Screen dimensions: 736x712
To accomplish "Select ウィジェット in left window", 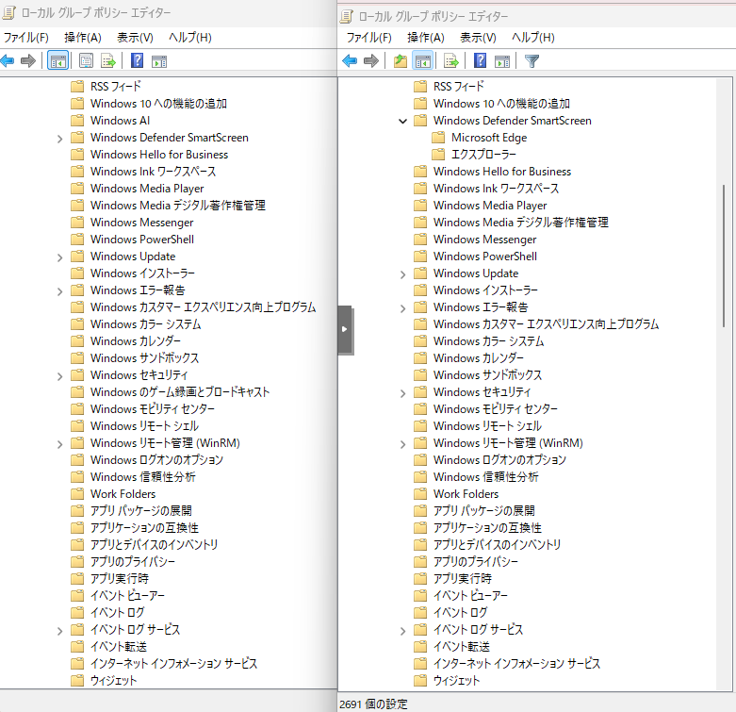I will tap(113, 681).
